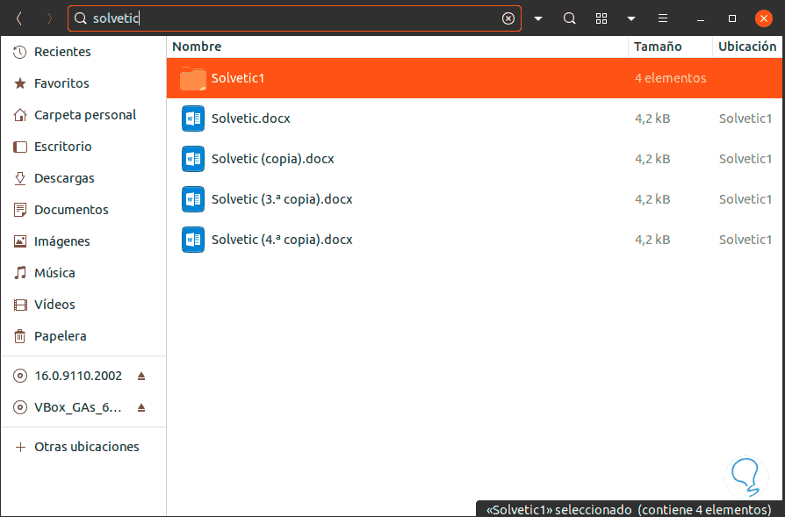Clear the search with the X button
Screen dimensions: 785x517
click(x=508, y=18)
